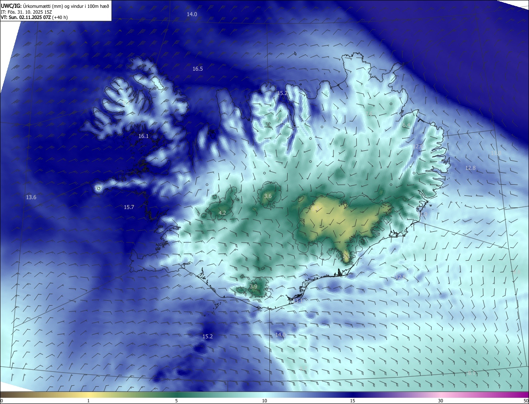Click the "10" tick on the color scale
Viewport: 529px width, 404px height.
click(x=264, y=401)
